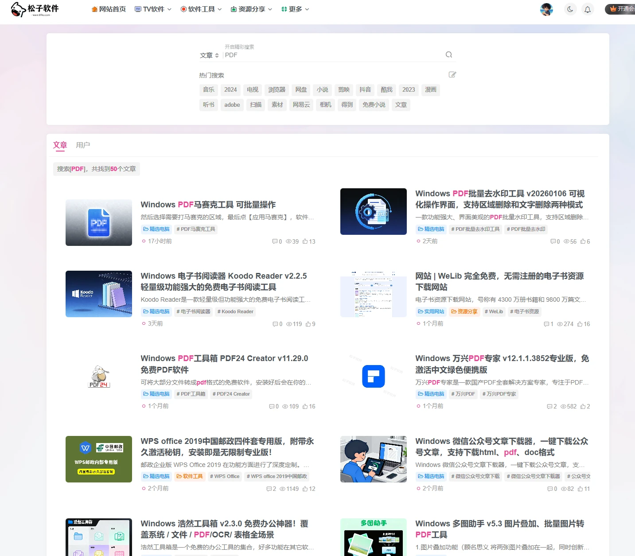
Task: Click the # 电子书阅读器 tag
Action: tap(194, 311)
